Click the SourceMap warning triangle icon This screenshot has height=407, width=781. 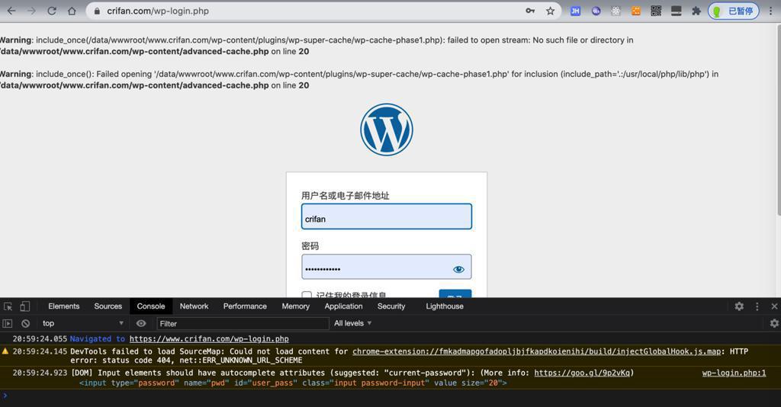pyautogui.click(x=5, y=351)
